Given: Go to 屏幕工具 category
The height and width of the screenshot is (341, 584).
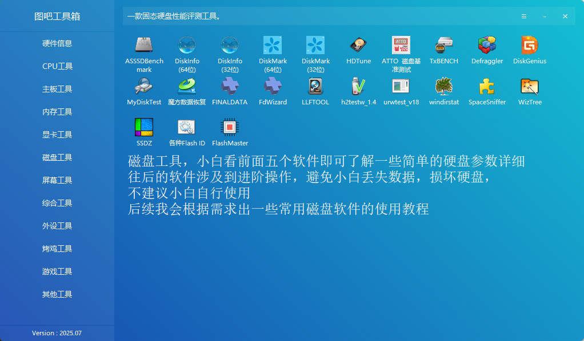Looking at the screenshot, I should click(x=57, y=180).
